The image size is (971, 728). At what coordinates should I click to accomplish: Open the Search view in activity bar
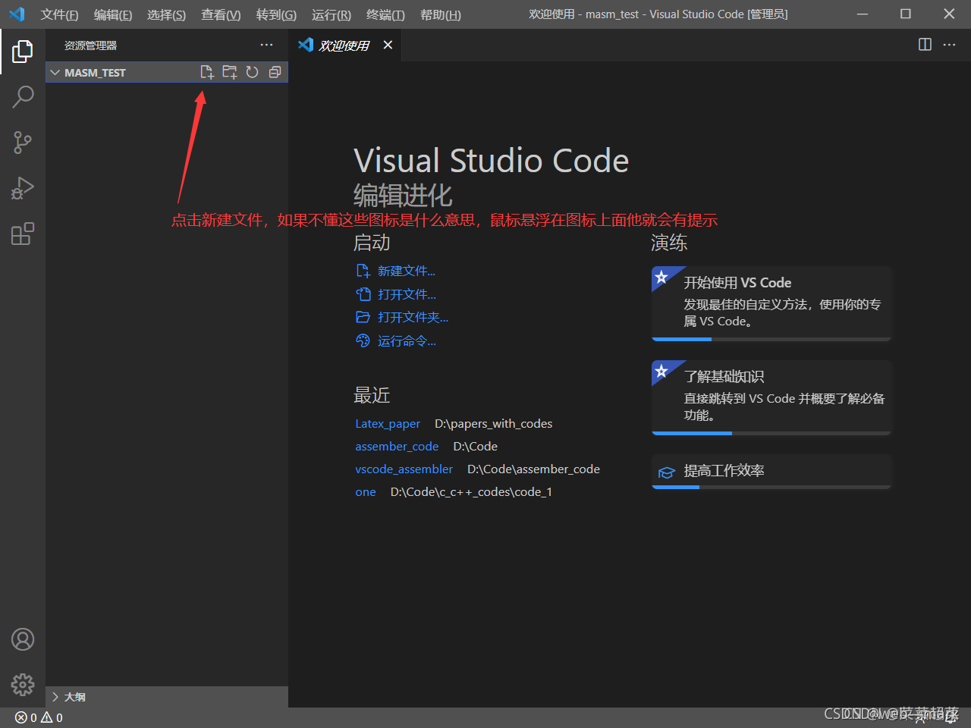click(23, 97)
